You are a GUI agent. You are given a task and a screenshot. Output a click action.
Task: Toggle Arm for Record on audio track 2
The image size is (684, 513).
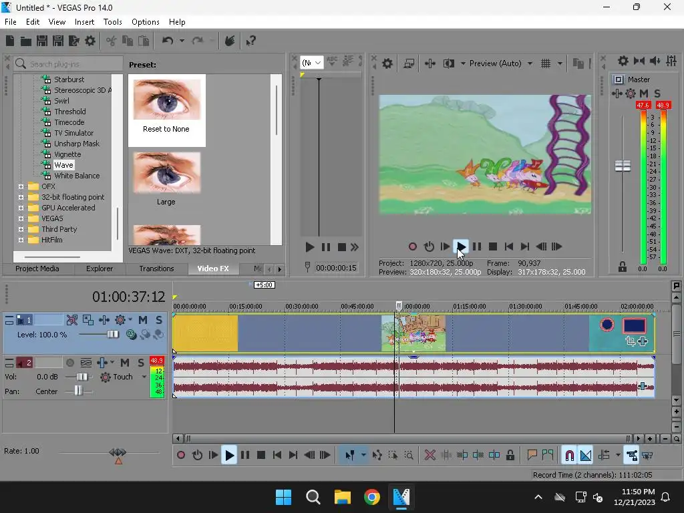point(69,363)
